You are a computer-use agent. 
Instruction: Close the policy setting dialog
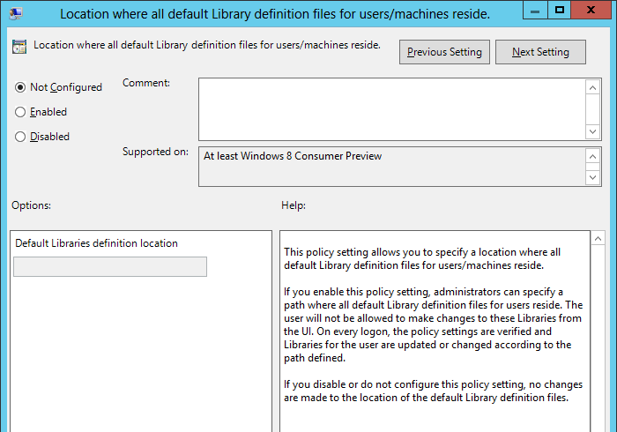point(592,11)
